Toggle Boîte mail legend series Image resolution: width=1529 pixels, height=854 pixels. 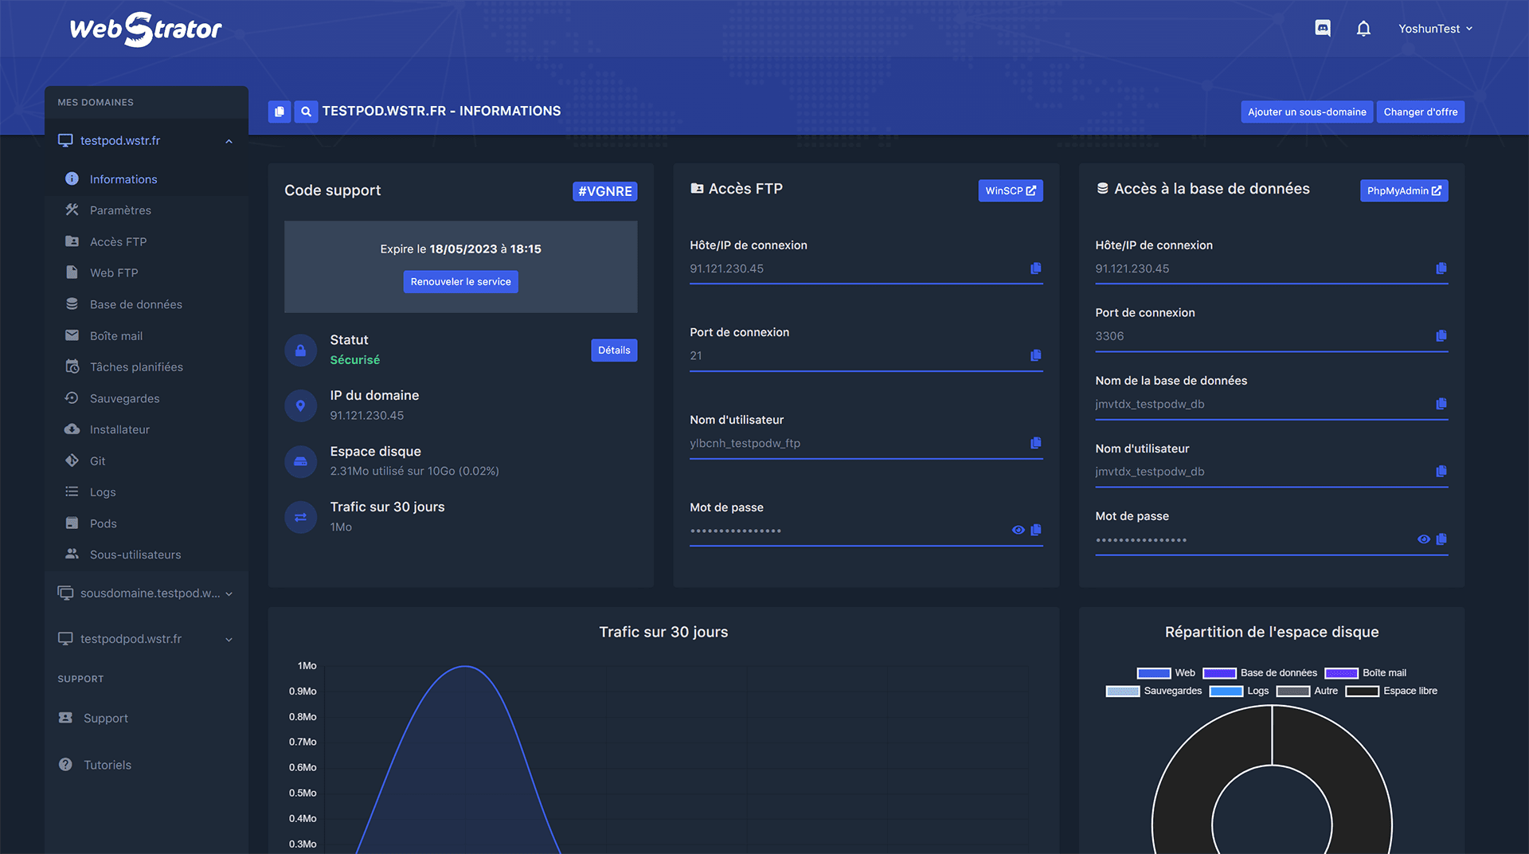pyautogui.click(x=1365, y=673)
